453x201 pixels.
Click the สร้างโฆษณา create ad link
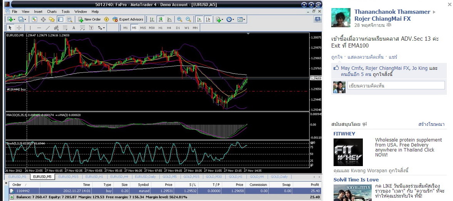tap(431, 124)
